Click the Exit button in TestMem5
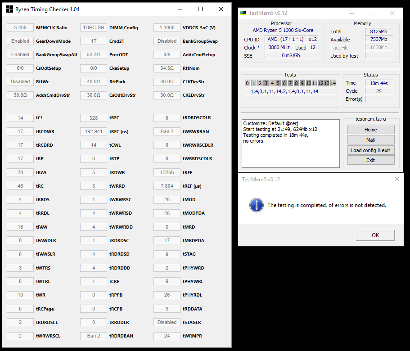Viewport: 410px width, 351px height. click(x=371, y=160)
